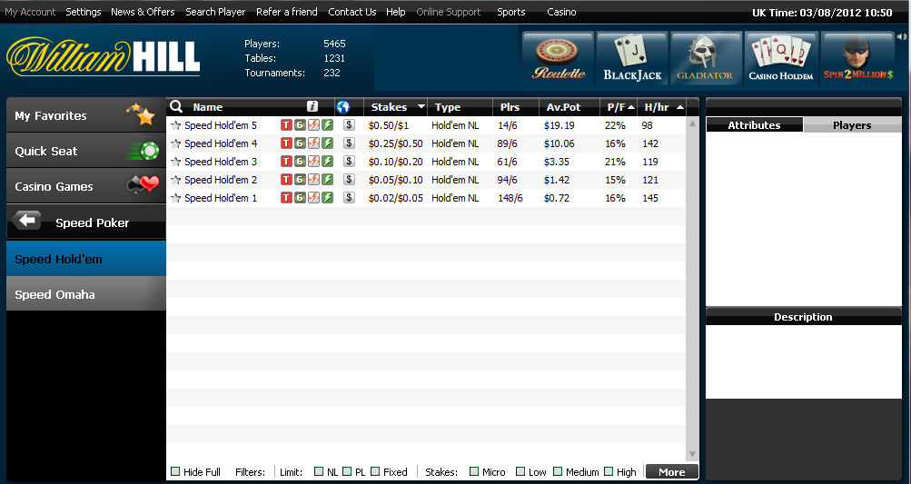This screenshot has height=484, width=911.
Task: Click the green lightning icon on Speed Hold'em 3
Action: tap(328, 161)
